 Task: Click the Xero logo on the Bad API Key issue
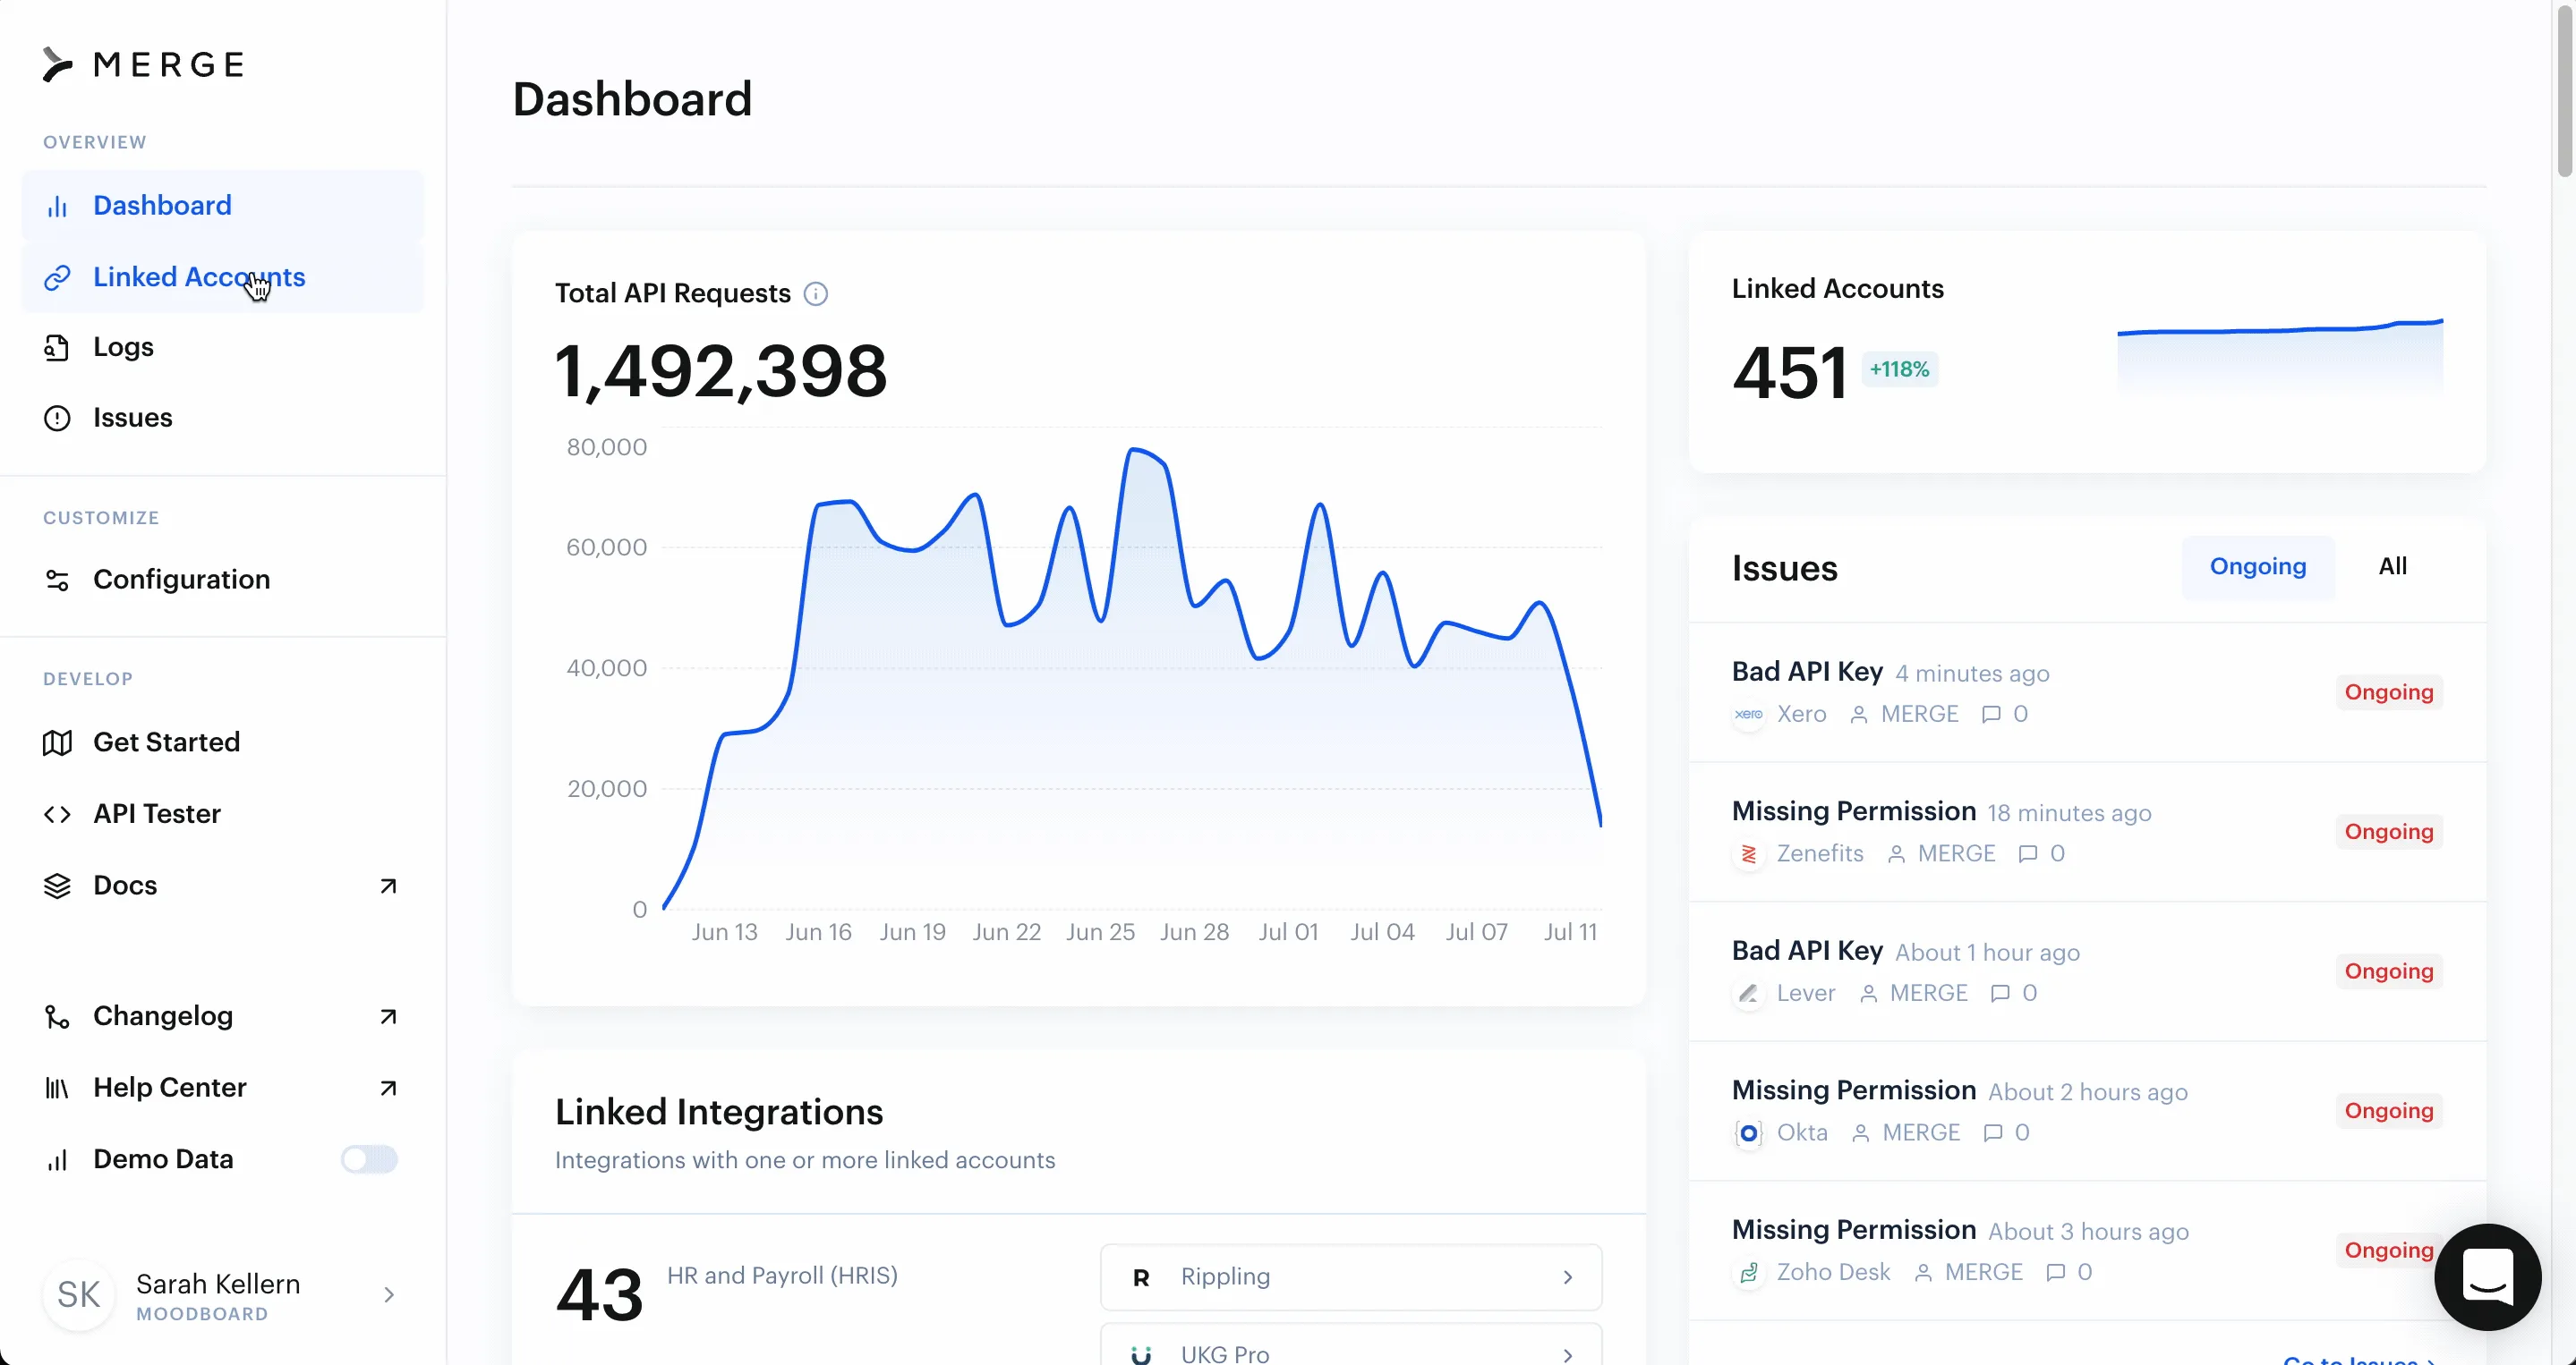click(x=1748, y=715)
